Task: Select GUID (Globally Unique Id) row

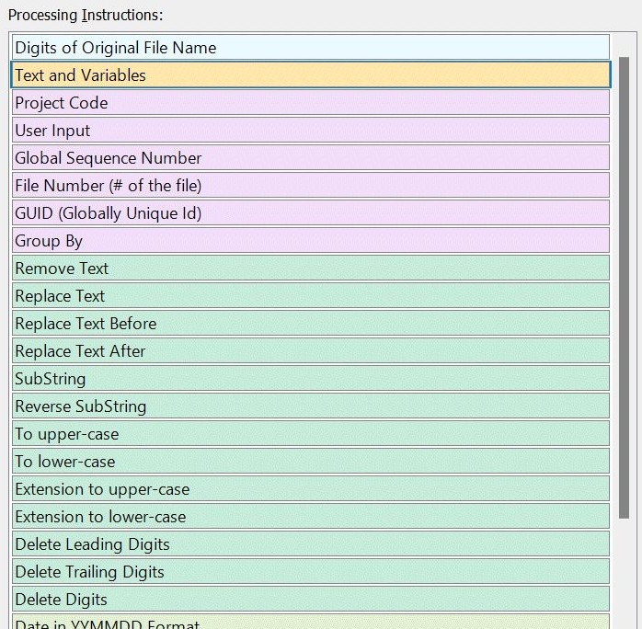Action: point(311,212)
